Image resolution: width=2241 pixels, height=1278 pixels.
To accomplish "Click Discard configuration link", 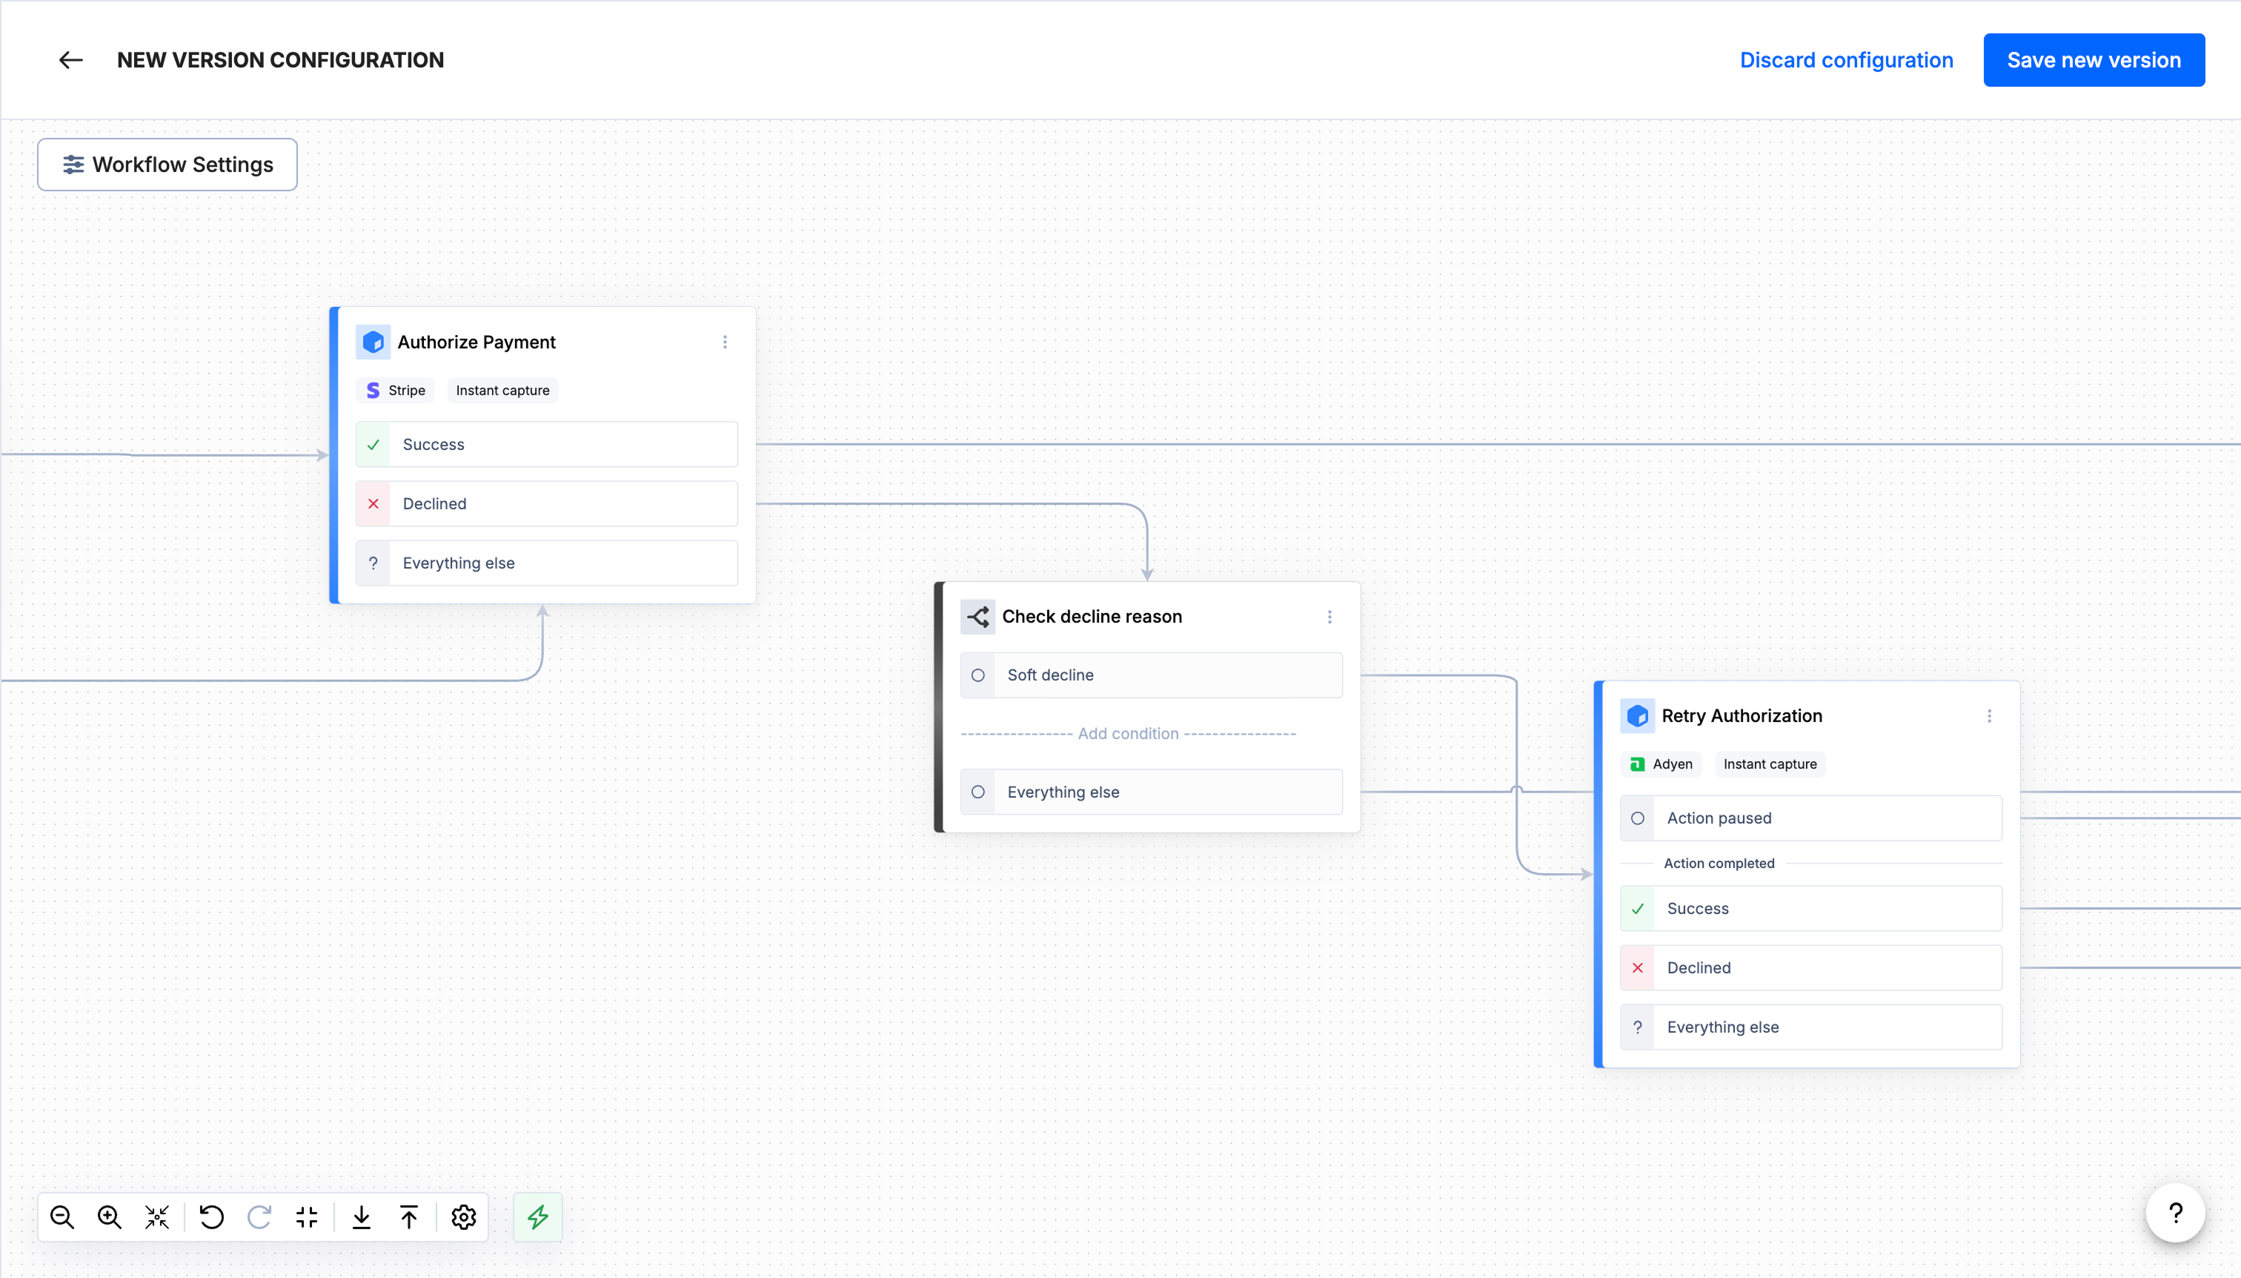I will tap(1846, 60).
